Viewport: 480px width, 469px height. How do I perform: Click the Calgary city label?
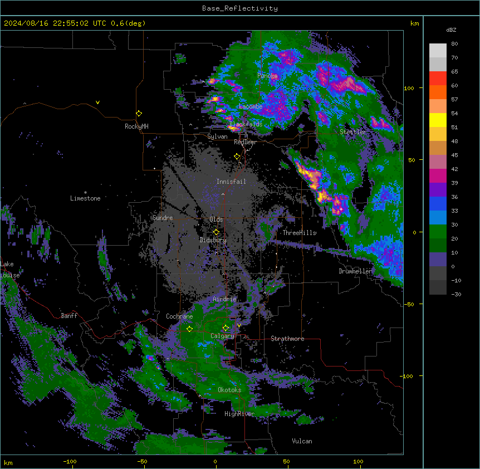(x=222, y=336)
